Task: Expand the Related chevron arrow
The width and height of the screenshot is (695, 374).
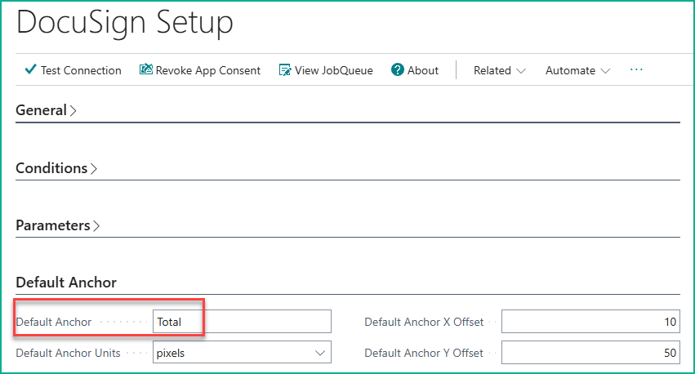Action: click(521, 71)
